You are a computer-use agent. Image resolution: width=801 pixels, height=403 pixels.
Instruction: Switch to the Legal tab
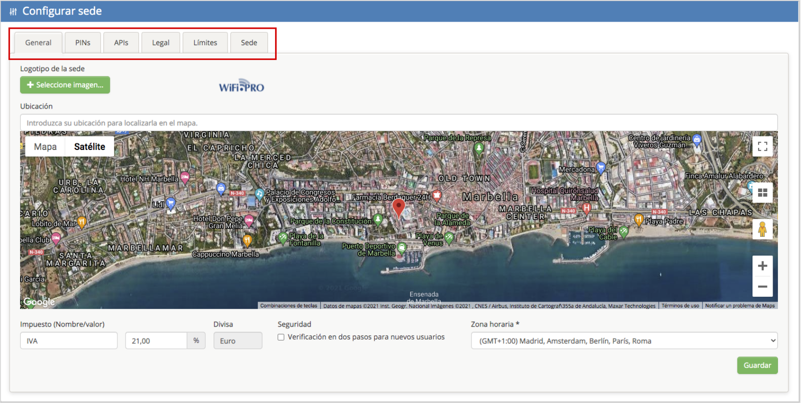161,43
